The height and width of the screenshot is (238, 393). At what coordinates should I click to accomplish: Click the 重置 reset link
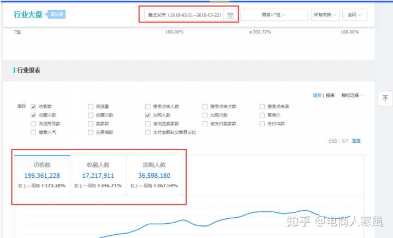point(356,141)
